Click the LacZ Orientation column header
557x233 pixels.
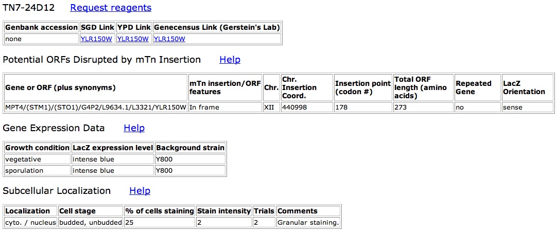pos(527,88)
